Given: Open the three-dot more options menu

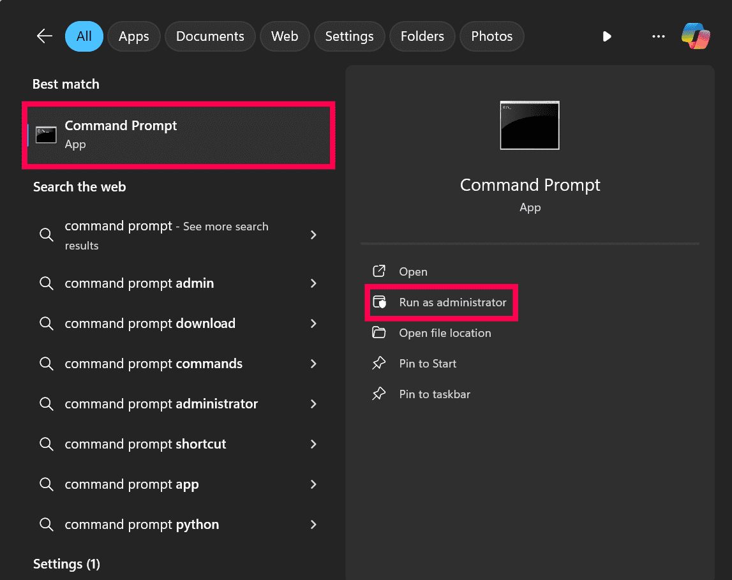Looking at the screenshot, I should [x=659, y=36].
